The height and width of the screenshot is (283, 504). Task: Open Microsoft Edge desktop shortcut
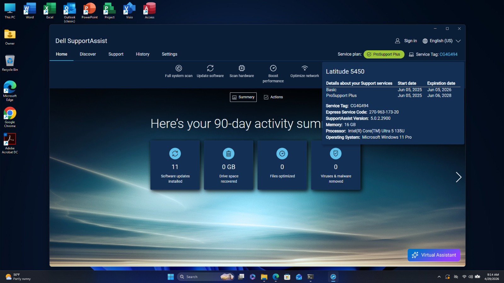tap(10, 91)
